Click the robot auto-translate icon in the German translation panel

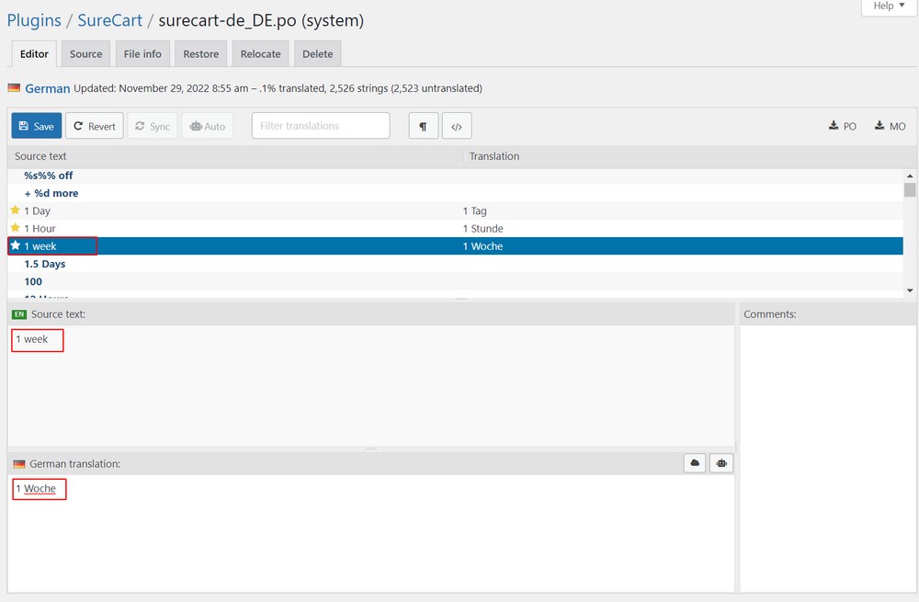(721, 463)
